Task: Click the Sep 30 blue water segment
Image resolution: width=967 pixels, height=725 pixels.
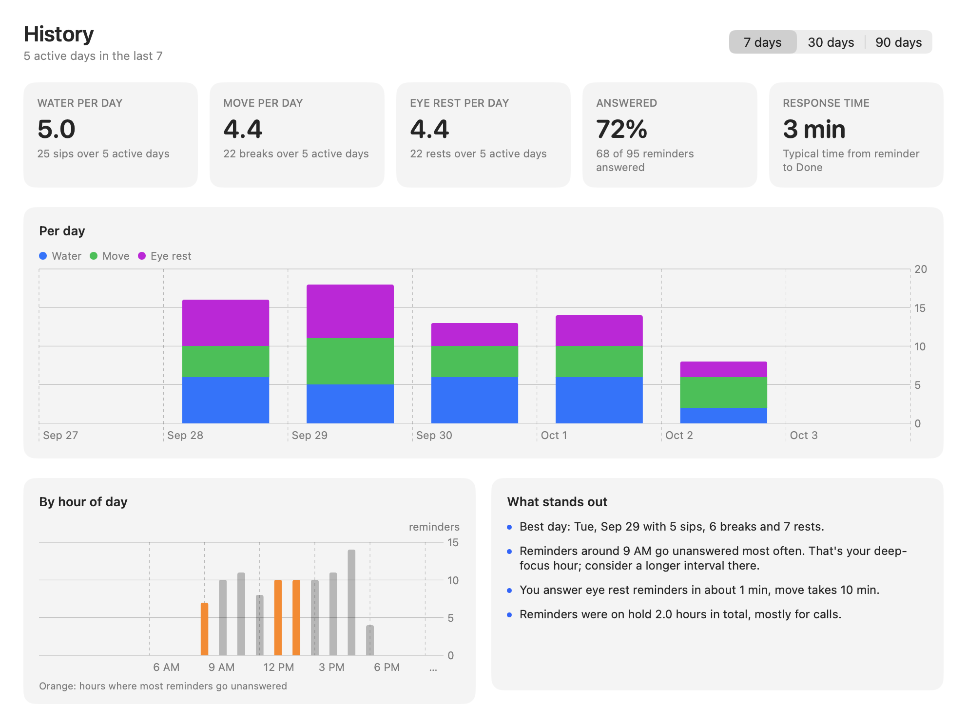Action: [475, 400]
